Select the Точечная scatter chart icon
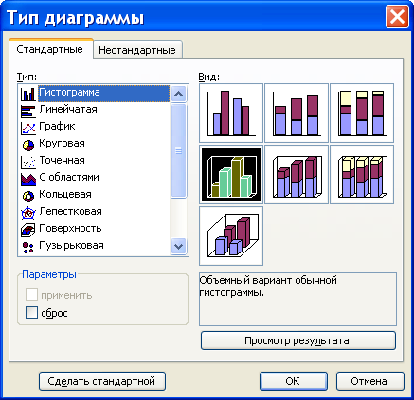 [x=28, y=162]
